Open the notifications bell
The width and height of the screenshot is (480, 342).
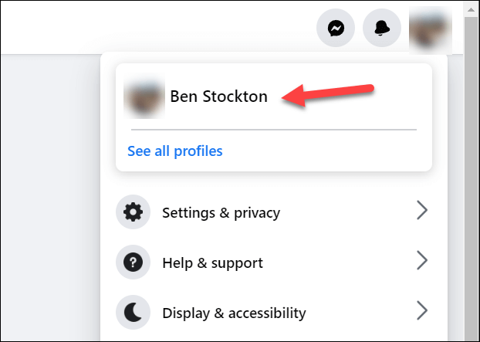[382, 29]
